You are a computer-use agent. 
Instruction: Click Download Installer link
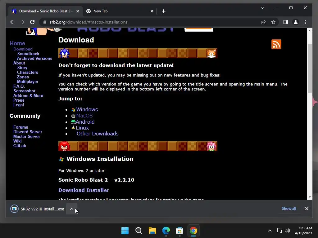[84, 190]
